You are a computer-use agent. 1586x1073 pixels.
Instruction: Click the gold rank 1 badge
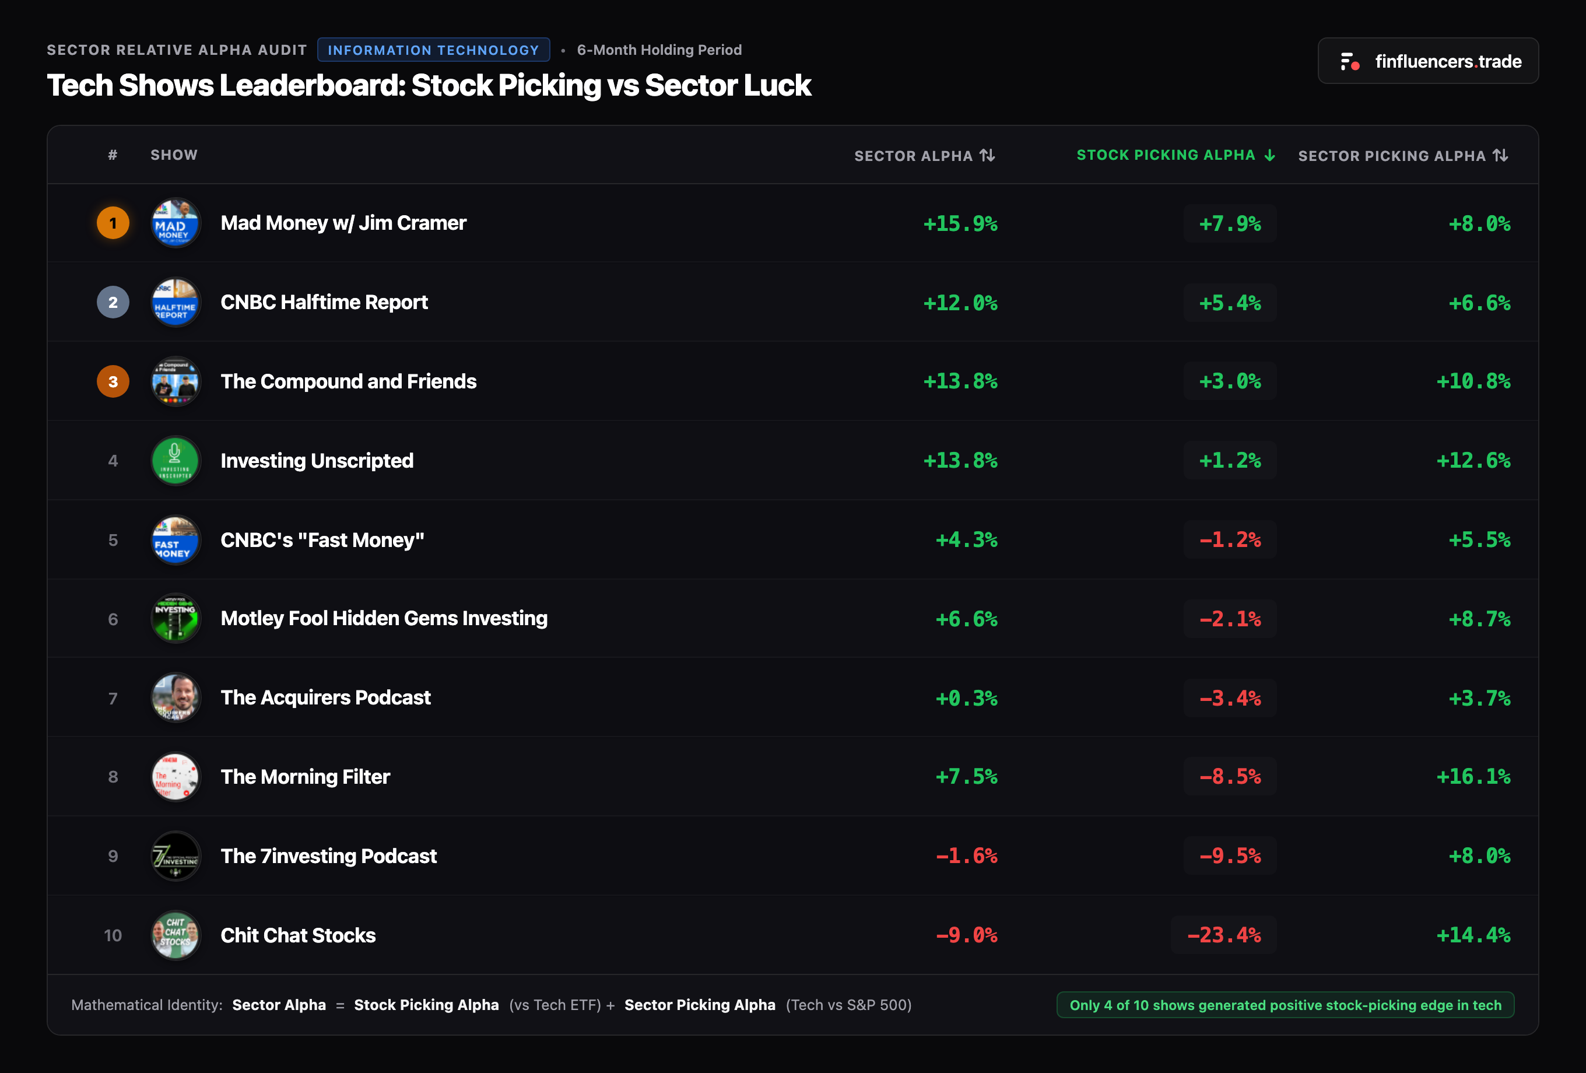[x=113, y=223]
